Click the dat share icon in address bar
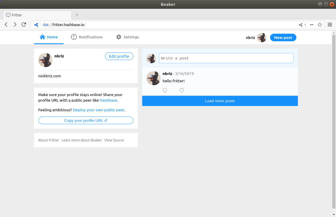Screen dimensions: 336x217 tap(36, 25)
